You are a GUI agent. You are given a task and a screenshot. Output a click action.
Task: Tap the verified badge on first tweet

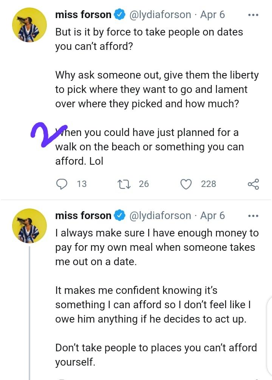(120, 15)
